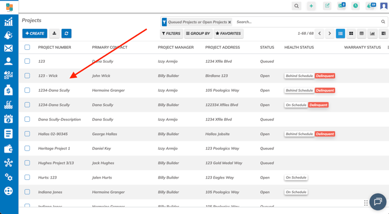The height and width of the screenshot is (214, 389).
Task: Click the download export icon button
Action: tap(54, 34)
